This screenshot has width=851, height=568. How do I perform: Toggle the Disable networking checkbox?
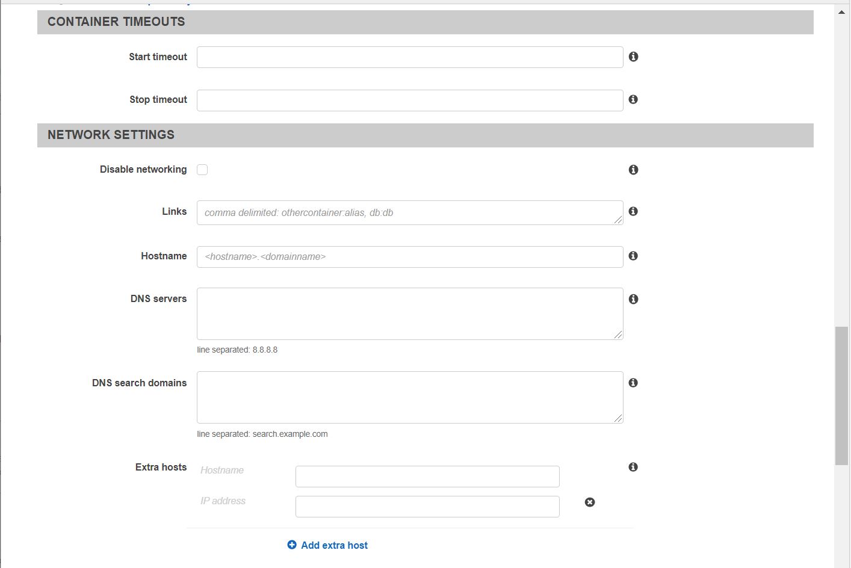[x=202, y=170]
